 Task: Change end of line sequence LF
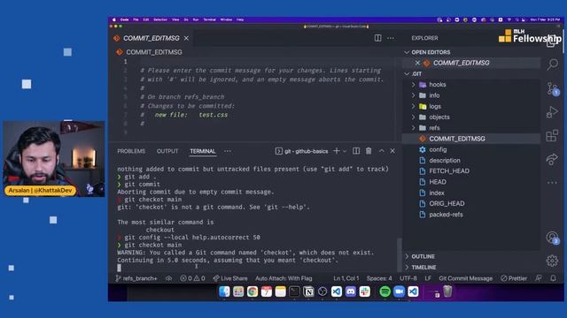428,278
